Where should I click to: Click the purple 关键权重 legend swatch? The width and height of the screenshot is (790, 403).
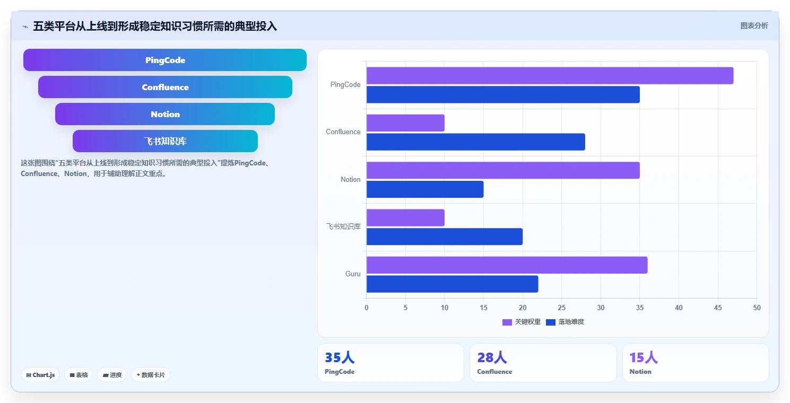coord(507,322)
